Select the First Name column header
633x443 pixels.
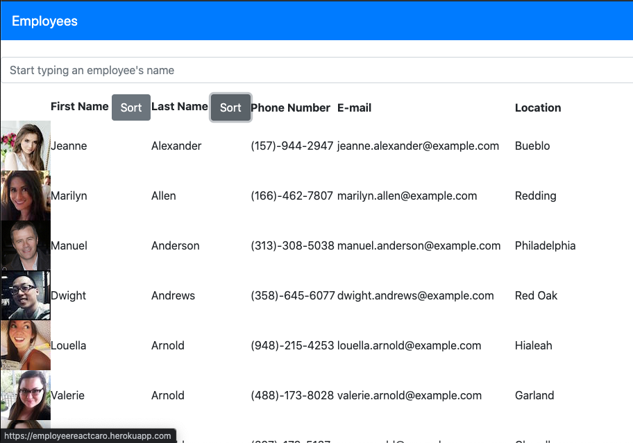click(x=80, y=106)
